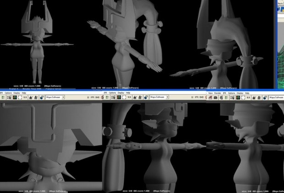This screenshot has height=193, width=284.
Task: Pause IPR tuning in middle Render View
Action: (192, 97)
